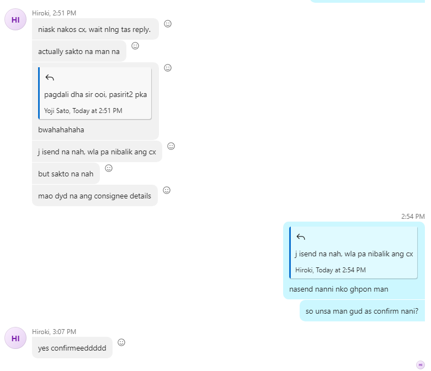Screen dimensions: 431x371
Task: Click "Hiroki, 3:07 PM" sender label
Action: pyautogui.click(x=54, y=332)
